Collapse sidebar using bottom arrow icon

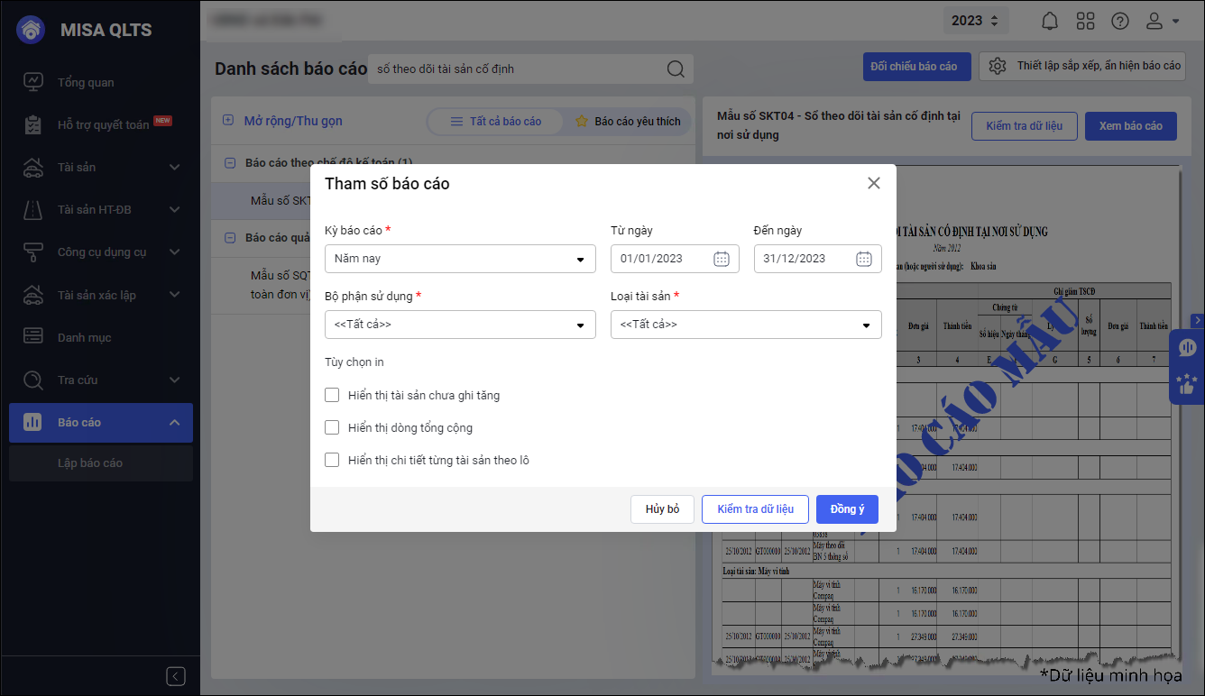(177, 676)
